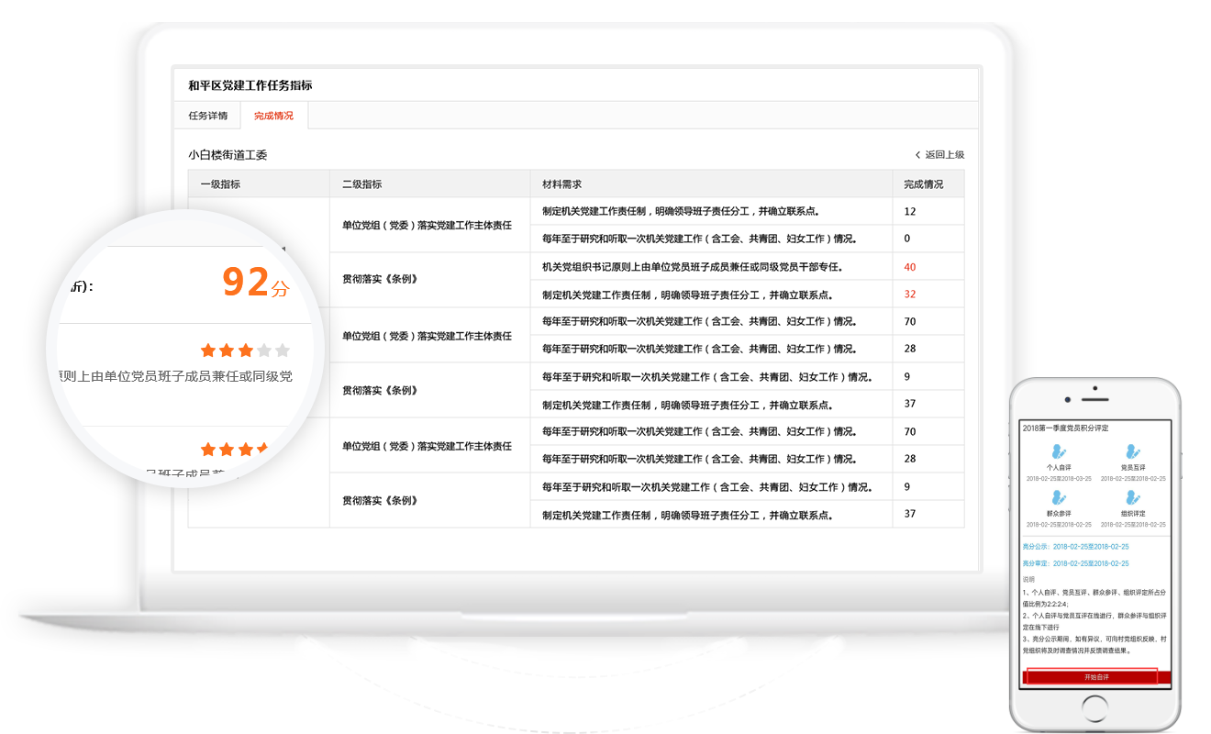Click the 材料需求 column header
The height and width of the screenshot is (734, 1211).
[x=561, y=184]
